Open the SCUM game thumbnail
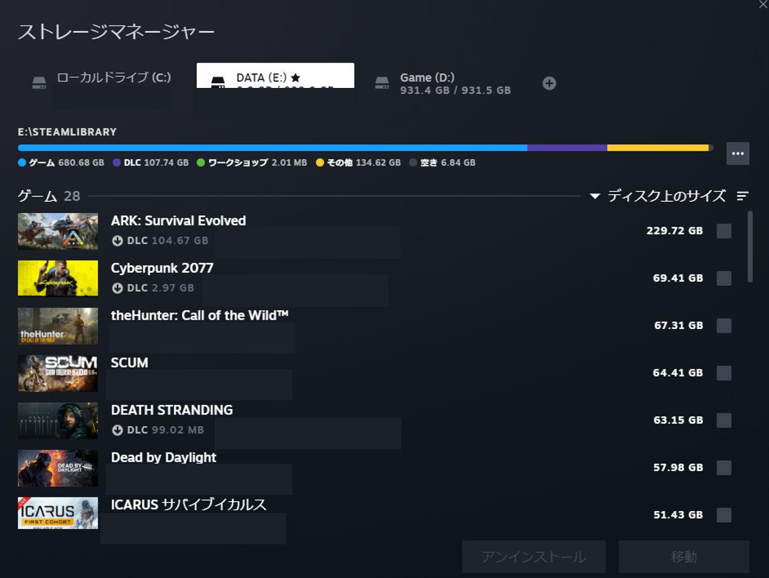The height and width of the screenshot is (578, 769). pyautogui.click(x=58, y=373)
